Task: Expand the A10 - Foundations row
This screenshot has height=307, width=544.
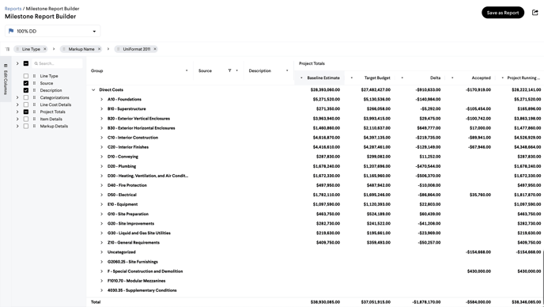Action: [102, 100]
